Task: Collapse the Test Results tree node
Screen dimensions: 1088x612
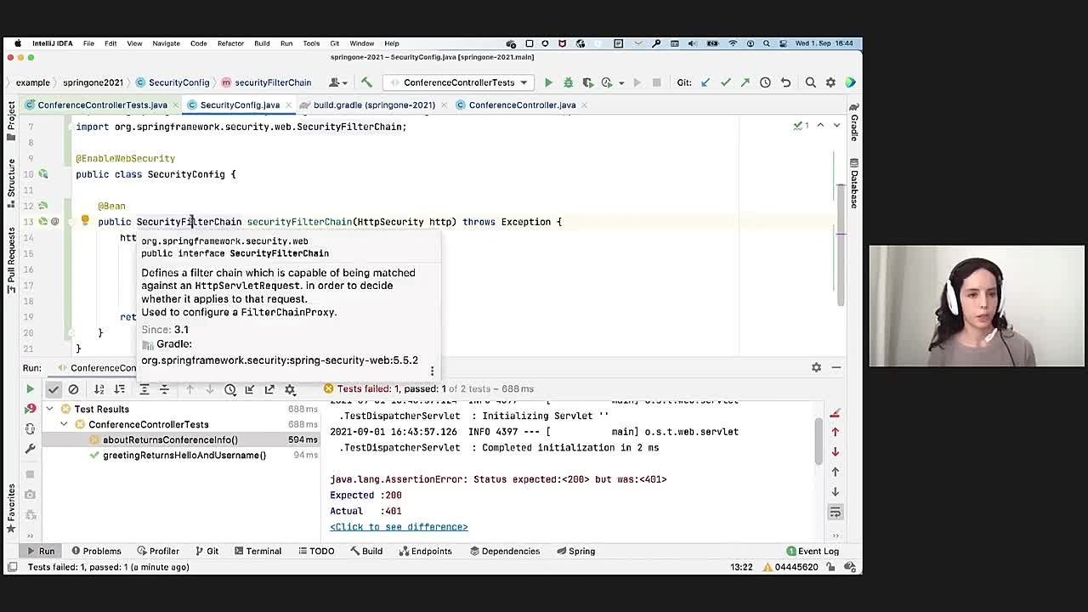Action: pyautogui.click(x=50, y=409)
